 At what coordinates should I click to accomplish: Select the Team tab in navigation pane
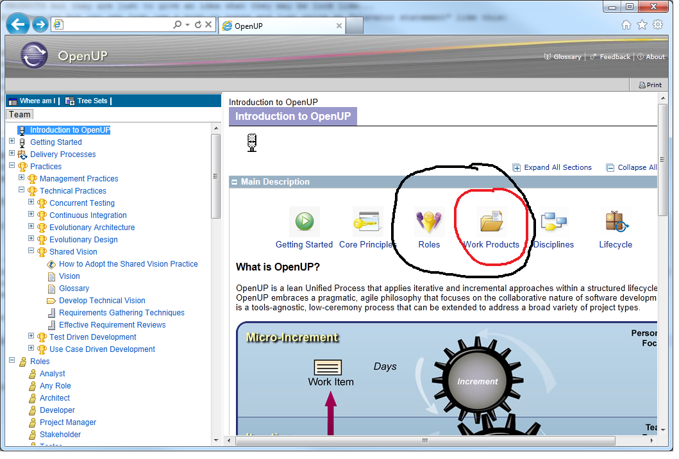(x=20, y=115)
